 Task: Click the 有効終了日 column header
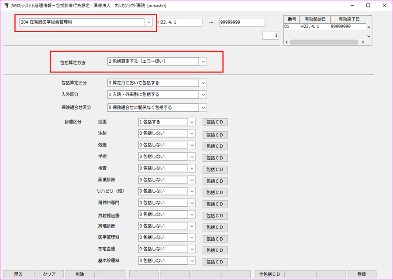click(x=349, y=19)
